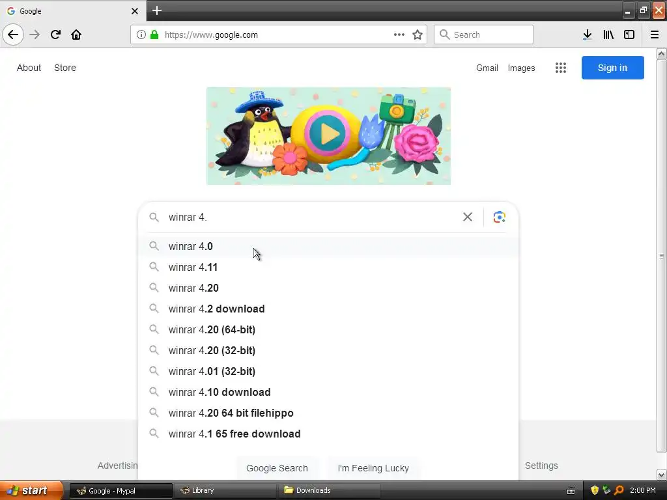
Task: Pick suggestion "winrar 4.10 download"
Action: [328, 392]
